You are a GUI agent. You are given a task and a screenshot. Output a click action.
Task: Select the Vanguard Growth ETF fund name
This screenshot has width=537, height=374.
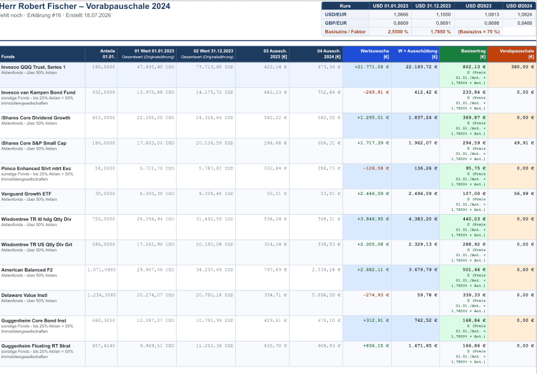click(x=26, y=194)
